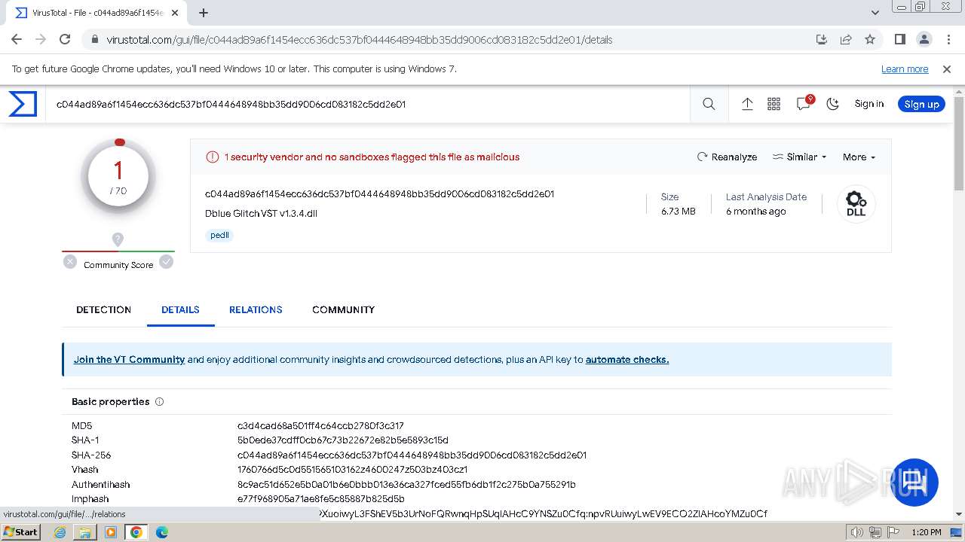Click the system tray volume icon
This screenshot has height=542, width=965.
point(856,532)
